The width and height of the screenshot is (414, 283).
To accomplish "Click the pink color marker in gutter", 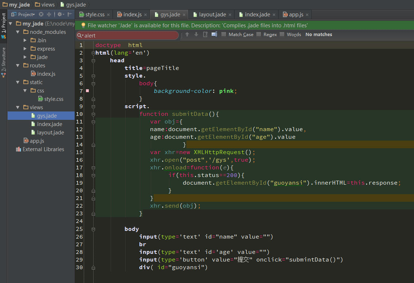I will coord(87,91).
